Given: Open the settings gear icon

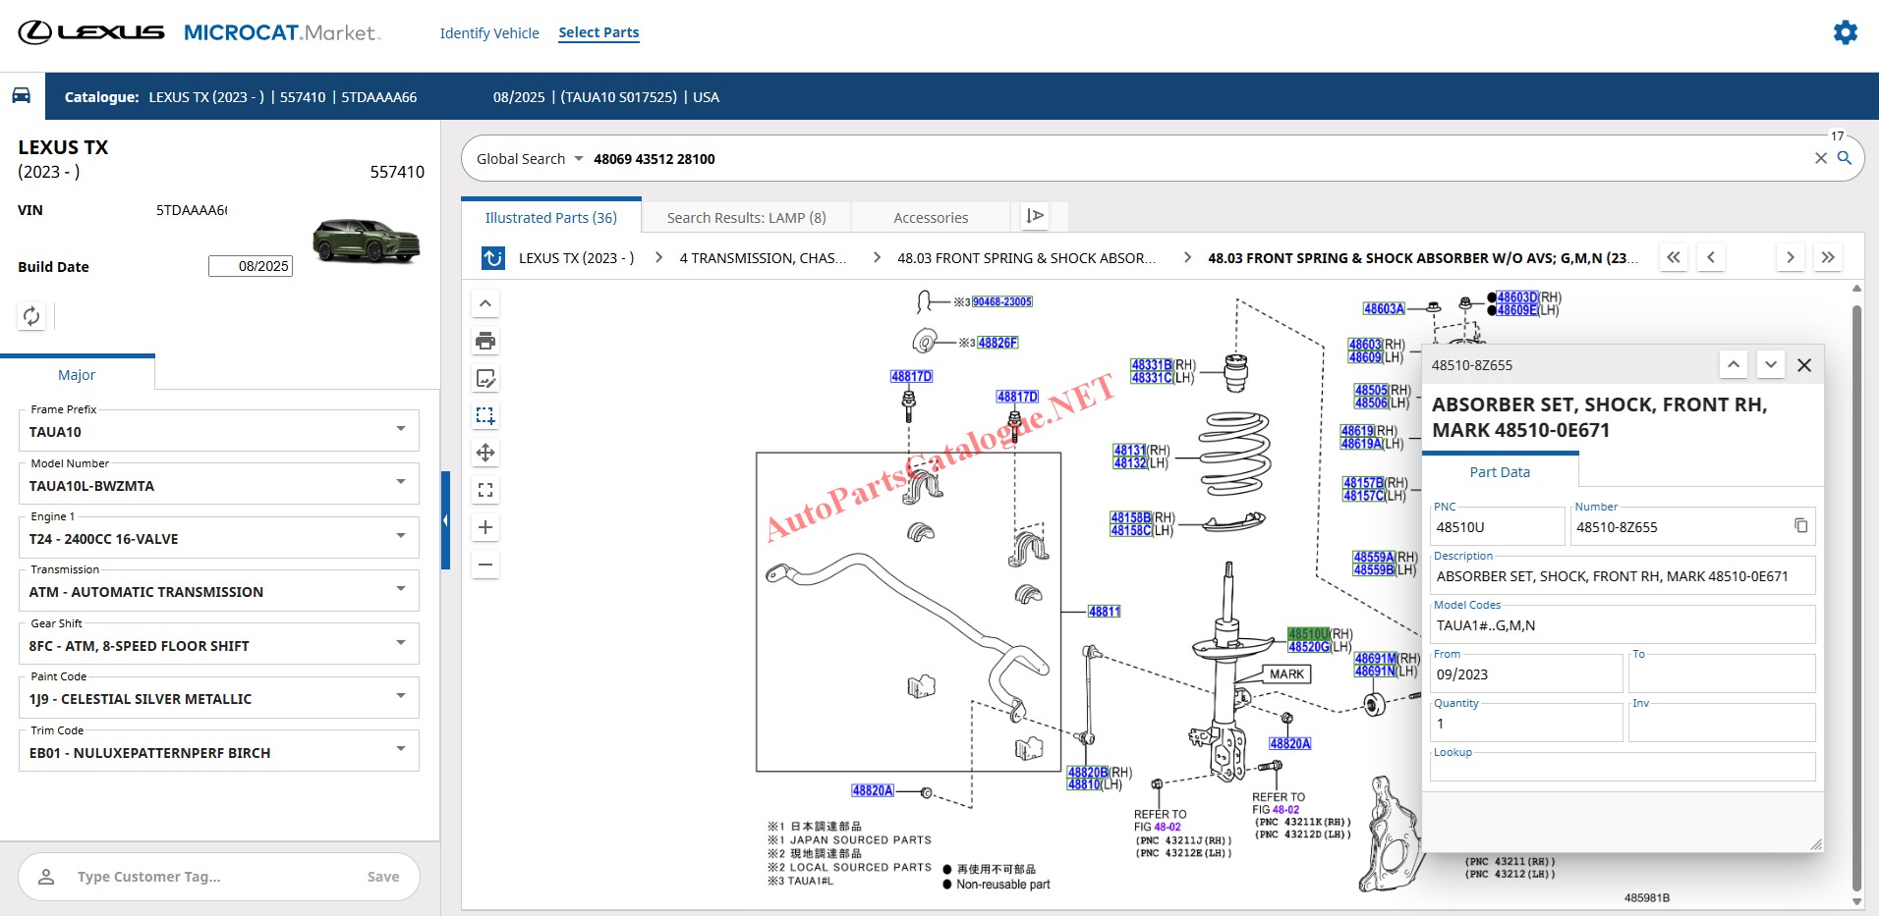Looking at the screenshot, I should coord(1845,32).
